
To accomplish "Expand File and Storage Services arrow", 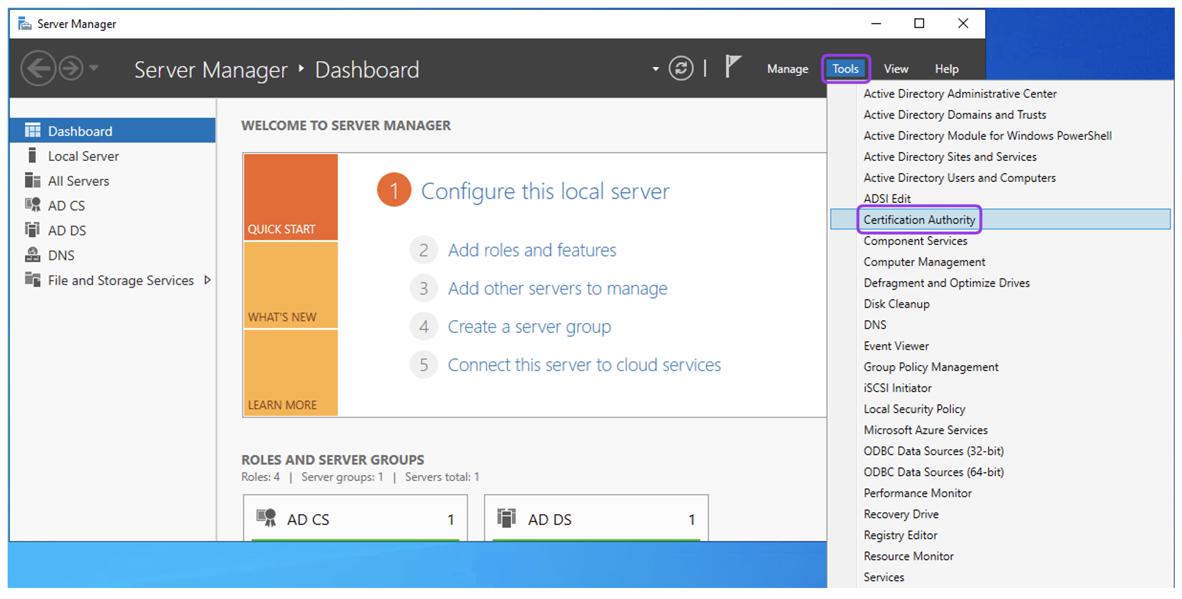I will click(x=207, y=280).
